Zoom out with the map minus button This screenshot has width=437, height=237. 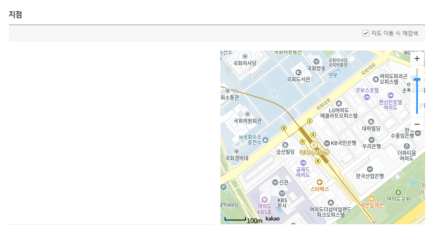tap(417, 124)
